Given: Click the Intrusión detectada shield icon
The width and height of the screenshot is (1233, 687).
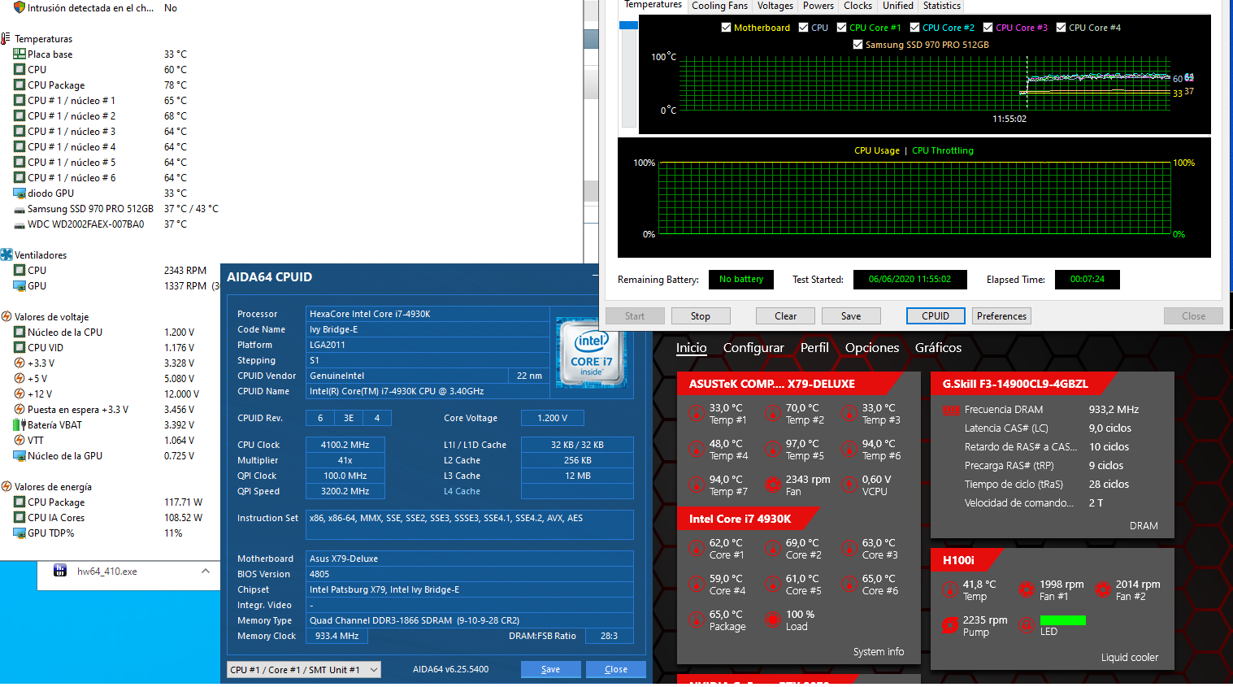Looking at the screenshot, I should (x=20, y=7).
